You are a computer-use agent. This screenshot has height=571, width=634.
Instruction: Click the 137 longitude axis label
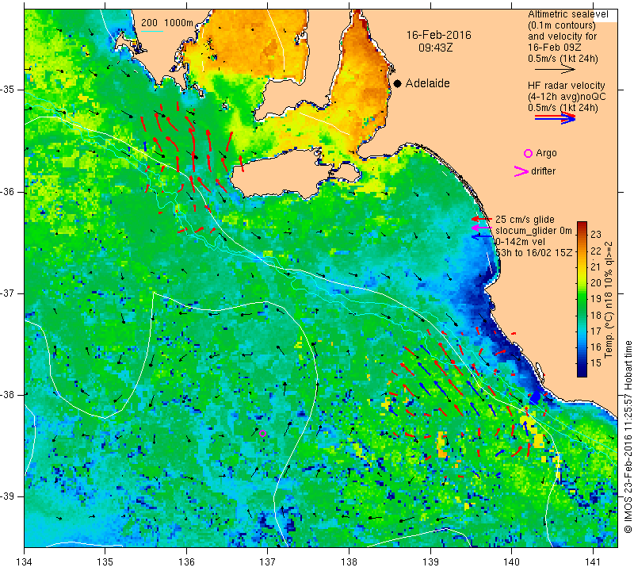coord(268,562)
